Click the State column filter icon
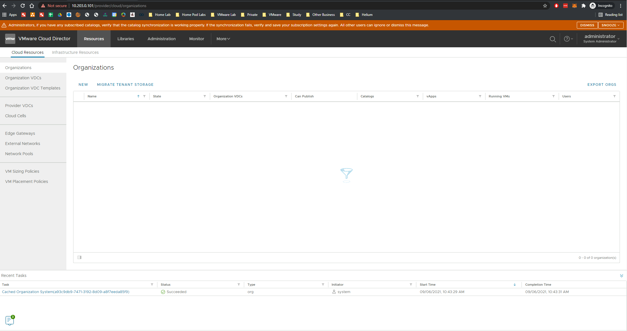 point(204,96)
